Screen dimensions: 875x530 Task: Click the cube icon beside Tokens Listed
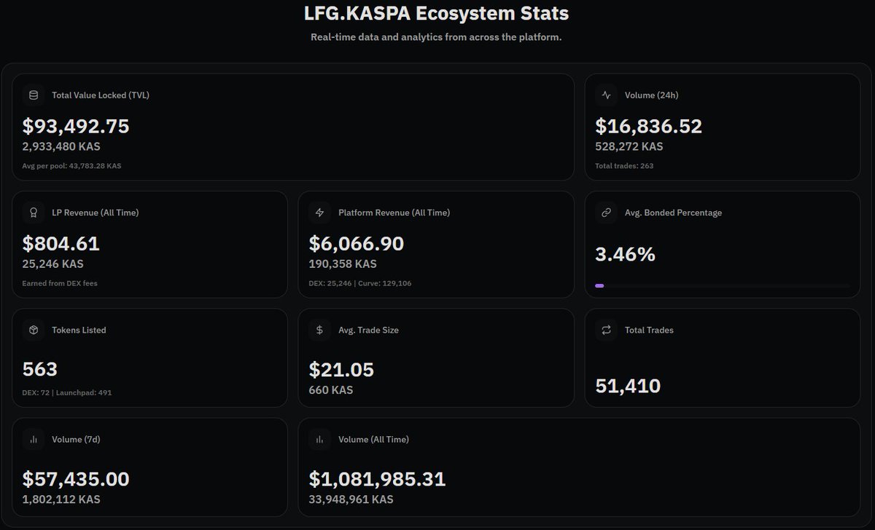33,330
